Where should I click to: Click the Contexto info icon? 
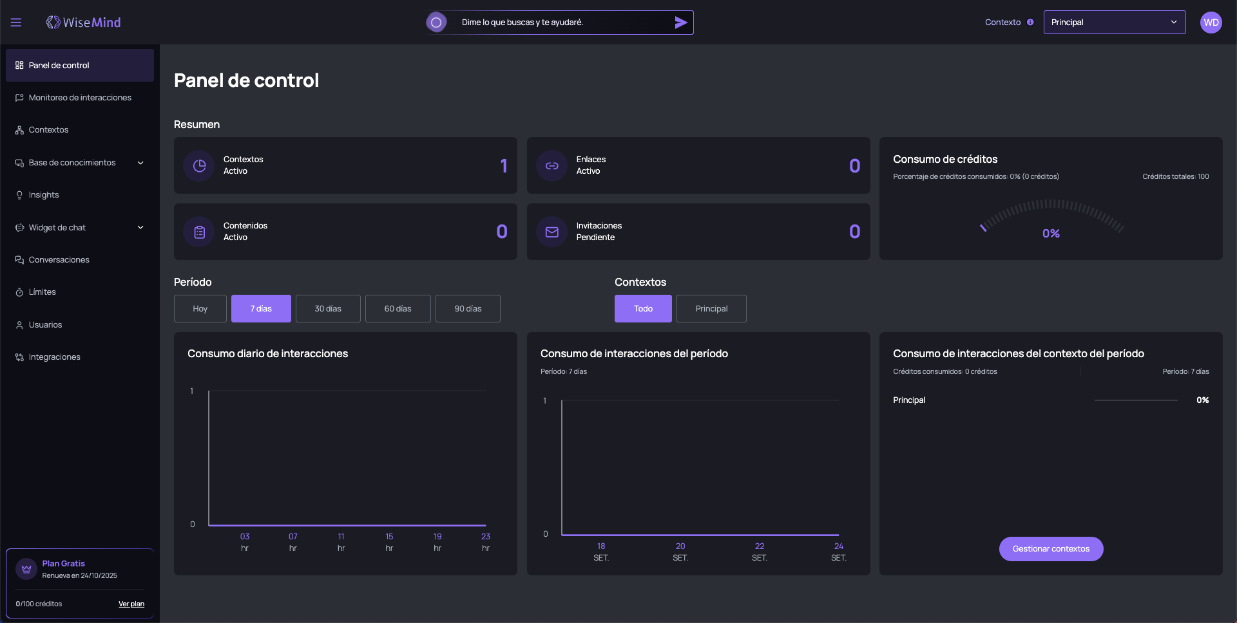[1030, 23]
